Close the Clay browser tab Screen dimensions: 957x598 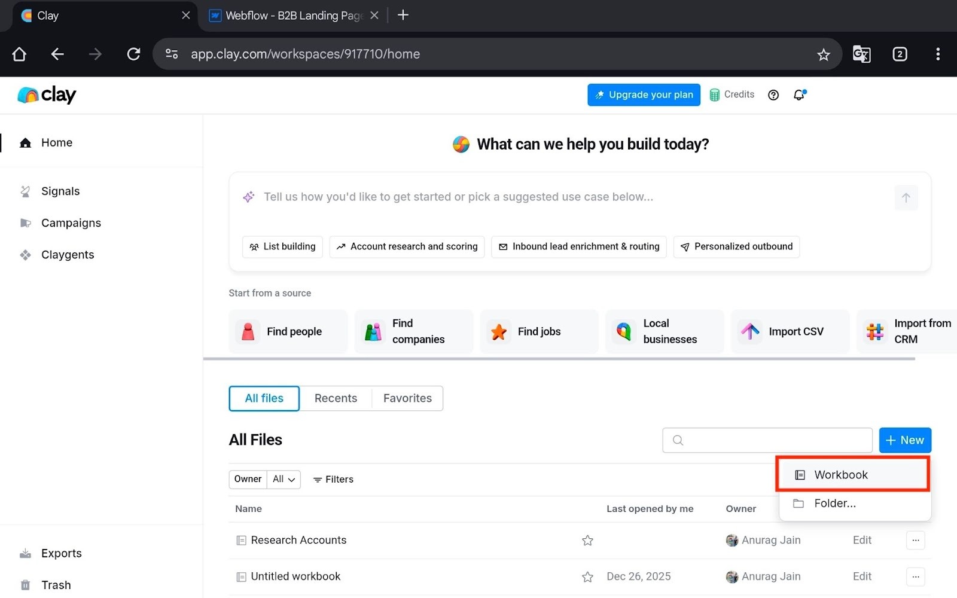[x=186, y=16]
